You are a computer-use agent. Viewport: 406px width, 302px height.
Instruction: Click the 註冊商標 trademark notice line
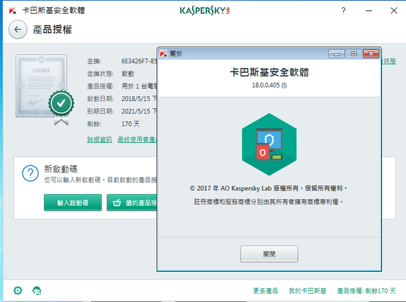pyautogui.click(x=268, y=202)
